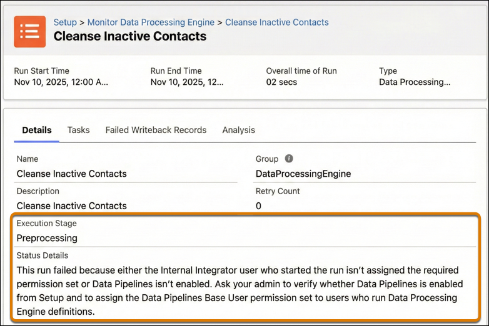Click the 'Overall time of Run' label
This screenshot has width=489, height=326.
301,71
